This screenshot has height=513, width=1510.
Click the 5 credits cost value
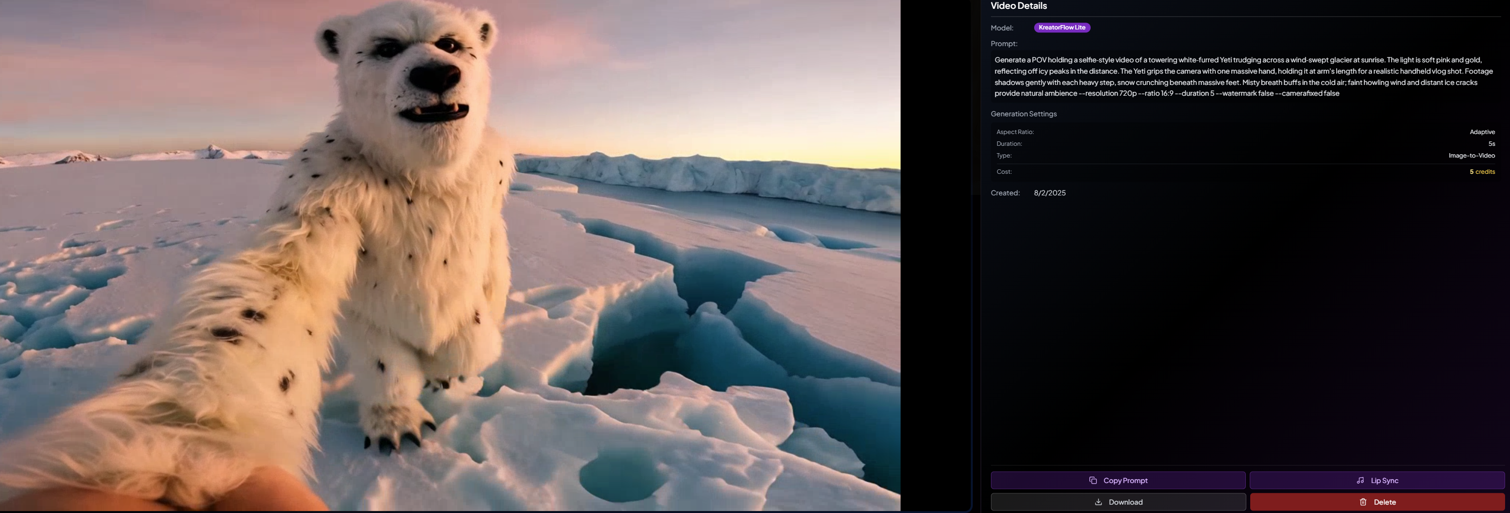pyautogui.click(x=1482, y=172)
